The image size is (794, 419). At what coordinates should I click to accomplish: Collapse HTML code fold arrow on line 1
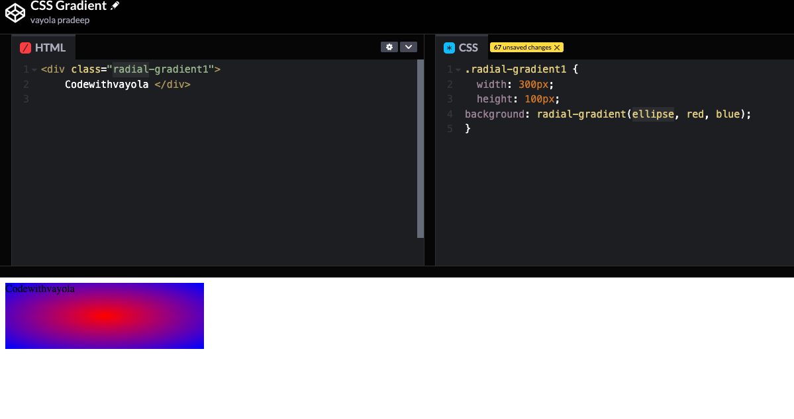coord(34,70)
